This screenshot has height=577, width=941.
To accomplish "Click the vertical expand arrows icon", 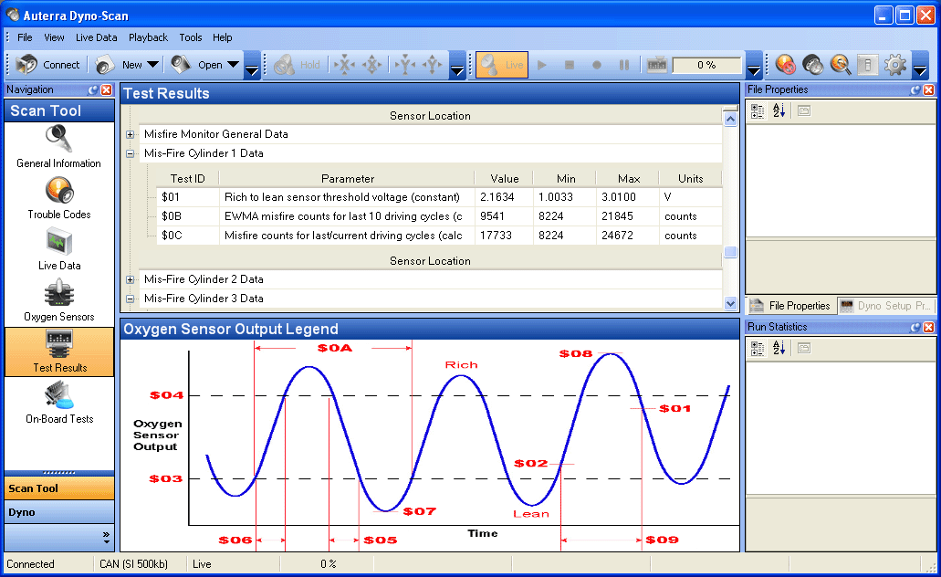I will coord(432,65).
